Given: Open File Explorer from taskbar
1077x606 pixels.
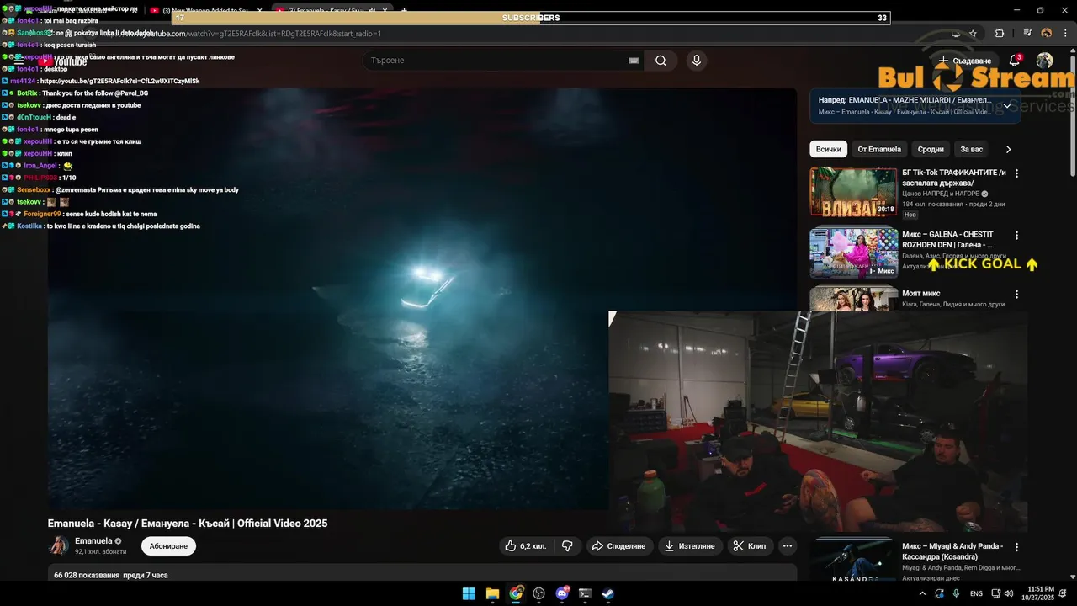Looking at the screenshot, I should (492, 593).
